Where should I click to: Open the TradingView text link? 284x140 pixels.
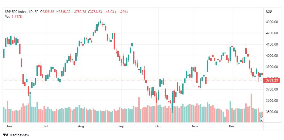pos(19,135)
